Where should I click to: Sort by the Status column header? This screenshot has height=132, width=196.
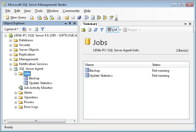(168, 65)
